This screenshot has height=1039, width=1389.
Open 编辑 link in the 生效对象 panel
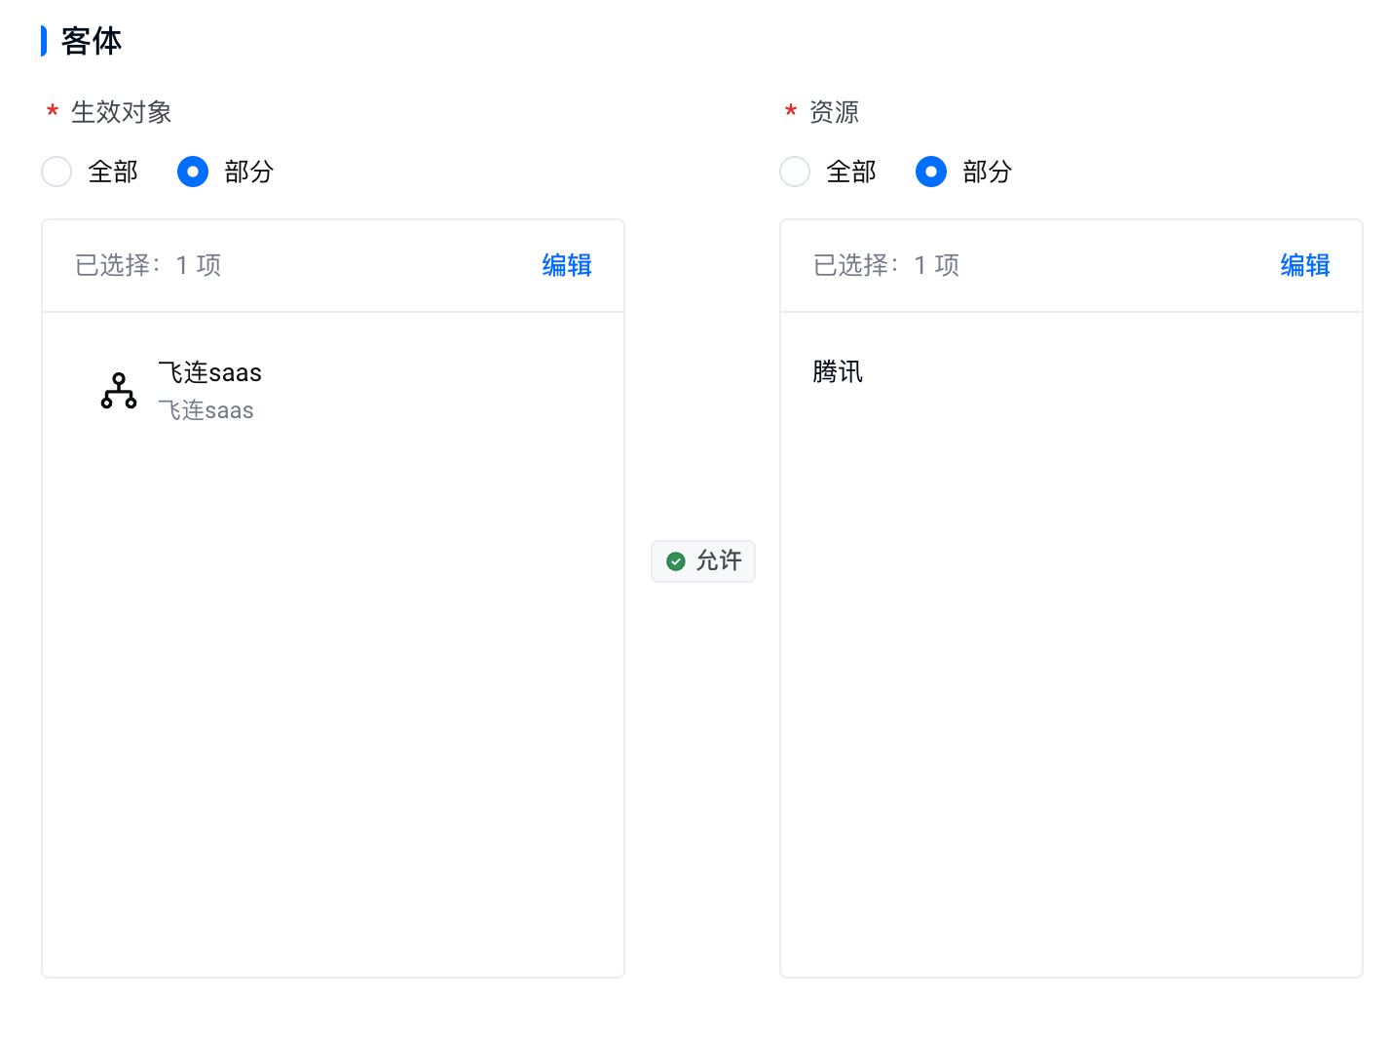pyautogui.click(x=567, y=265)
